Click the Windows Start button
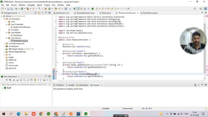The width and height of the screenshot is (208, 117). [4, 114]
